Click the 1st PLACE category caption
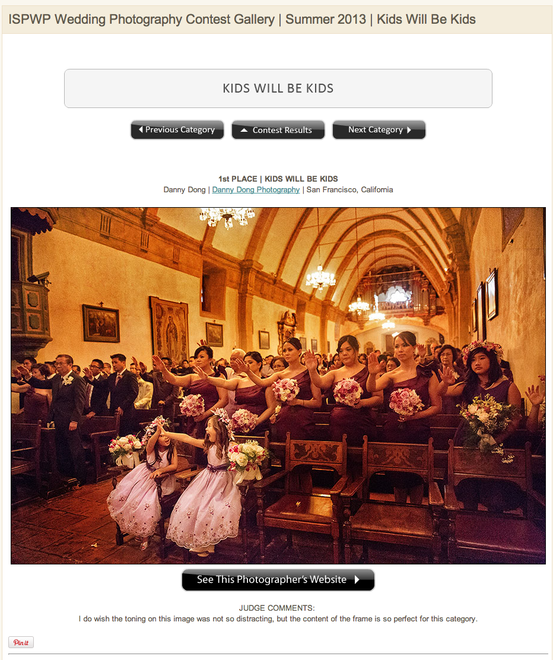 point(278,179)
